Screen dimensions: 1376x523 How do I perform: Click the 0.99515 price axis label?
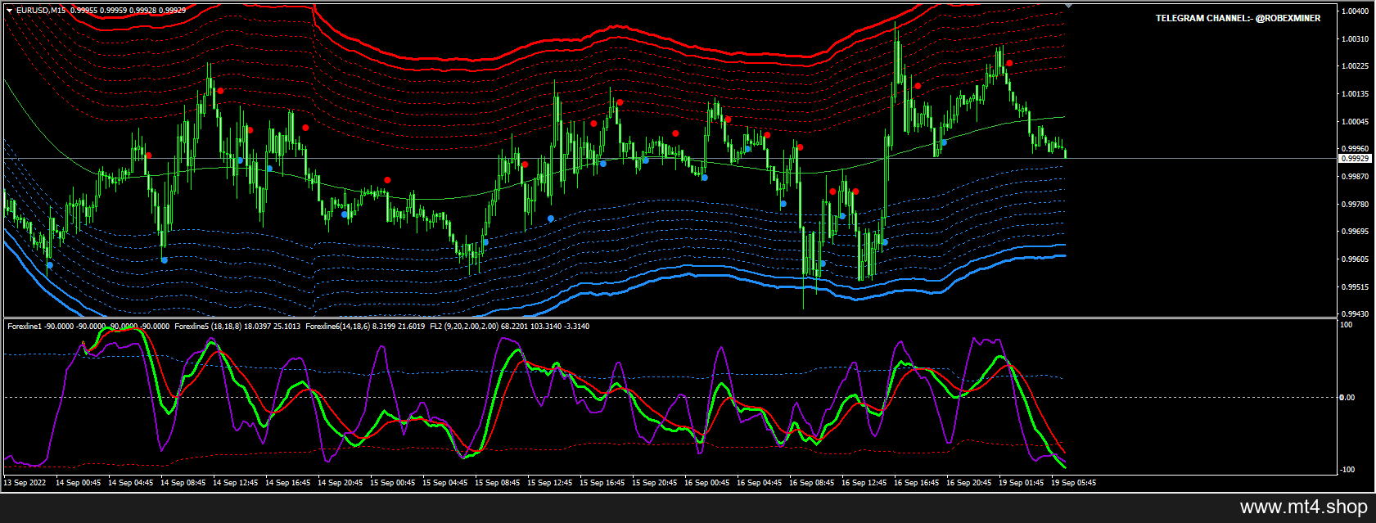(x=1356, y=287)
